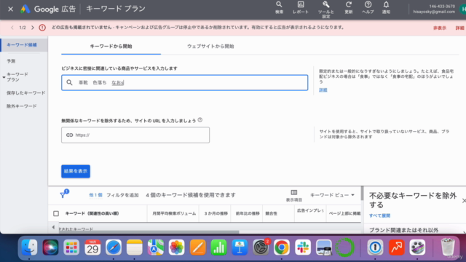Click the link icon in URL field
Image resolution: width=466 pixels, height=262 pixels.
69,135
